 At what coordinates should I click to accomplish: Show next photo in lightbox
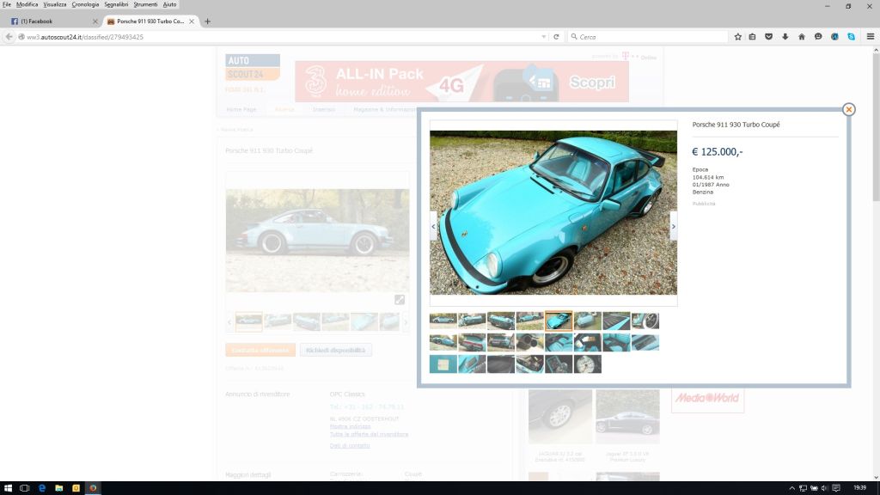point(674,227)
